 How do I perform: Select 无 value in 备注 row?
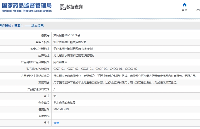coord(55,96)
